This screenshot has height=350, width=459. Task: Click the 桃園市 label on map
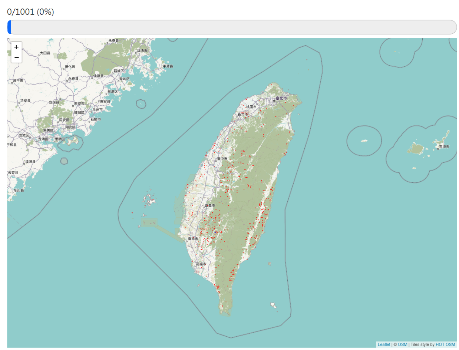point(251,107)
